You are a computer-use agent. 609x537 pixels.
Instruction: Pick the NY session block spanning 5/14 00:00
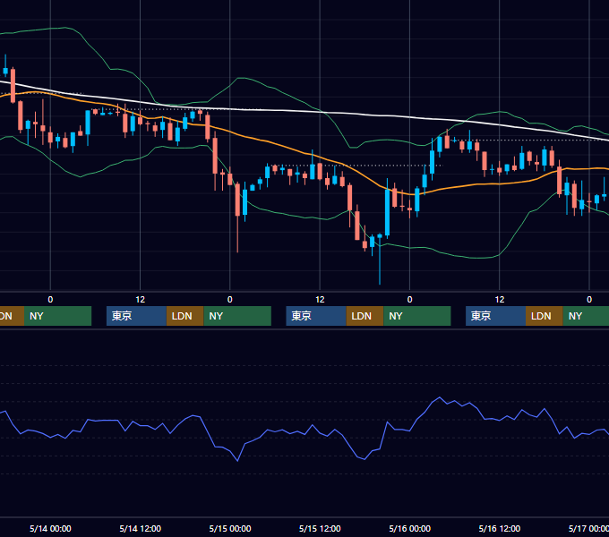pos(58,316)
